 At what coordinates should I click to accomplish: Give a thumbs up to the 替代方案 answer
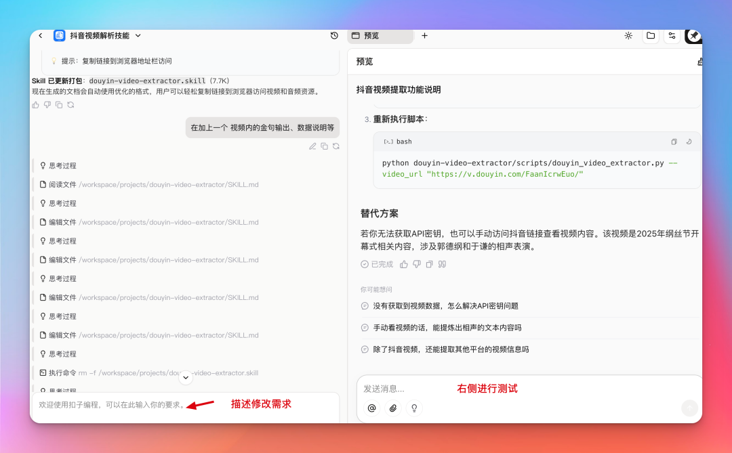click(404, 264)
